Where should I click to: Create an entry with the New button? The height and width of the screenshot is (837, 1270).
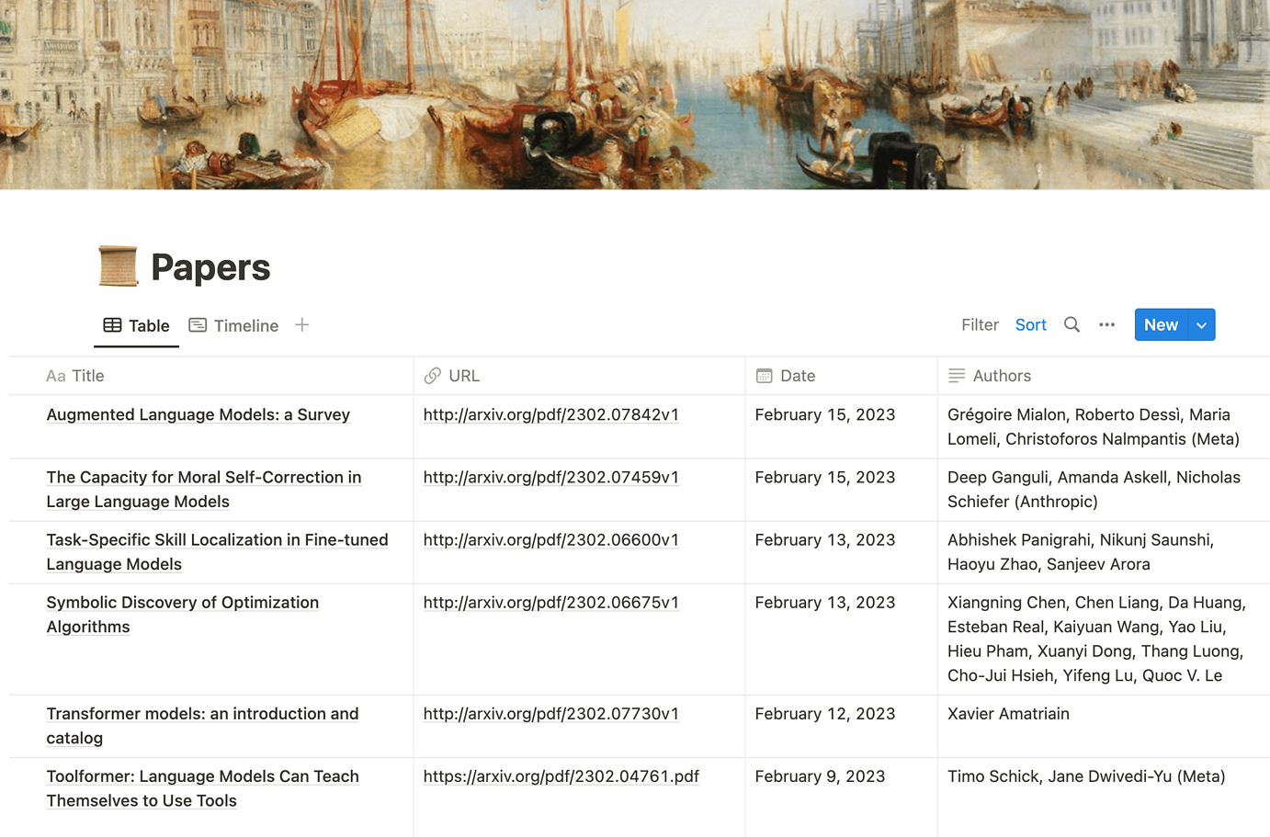[1160, 324]
